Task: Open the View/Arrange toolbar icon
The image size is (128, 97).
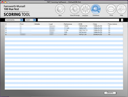Action: click(x=75, y=9)
